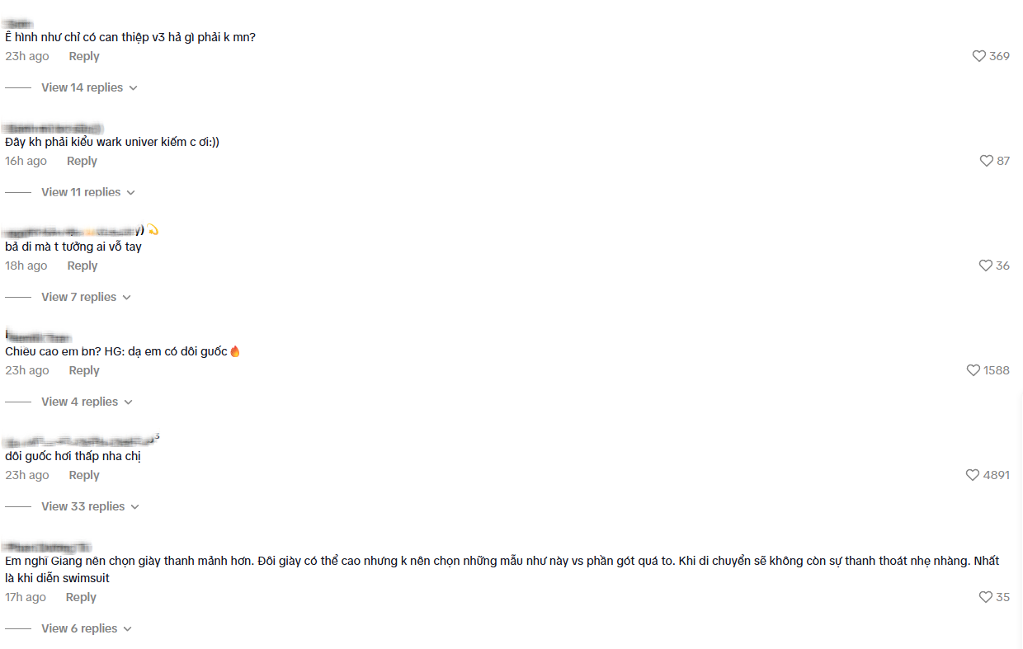Reply to the "Chiều cao em bn" comment

pyautogui.click(x=84, y=370)
